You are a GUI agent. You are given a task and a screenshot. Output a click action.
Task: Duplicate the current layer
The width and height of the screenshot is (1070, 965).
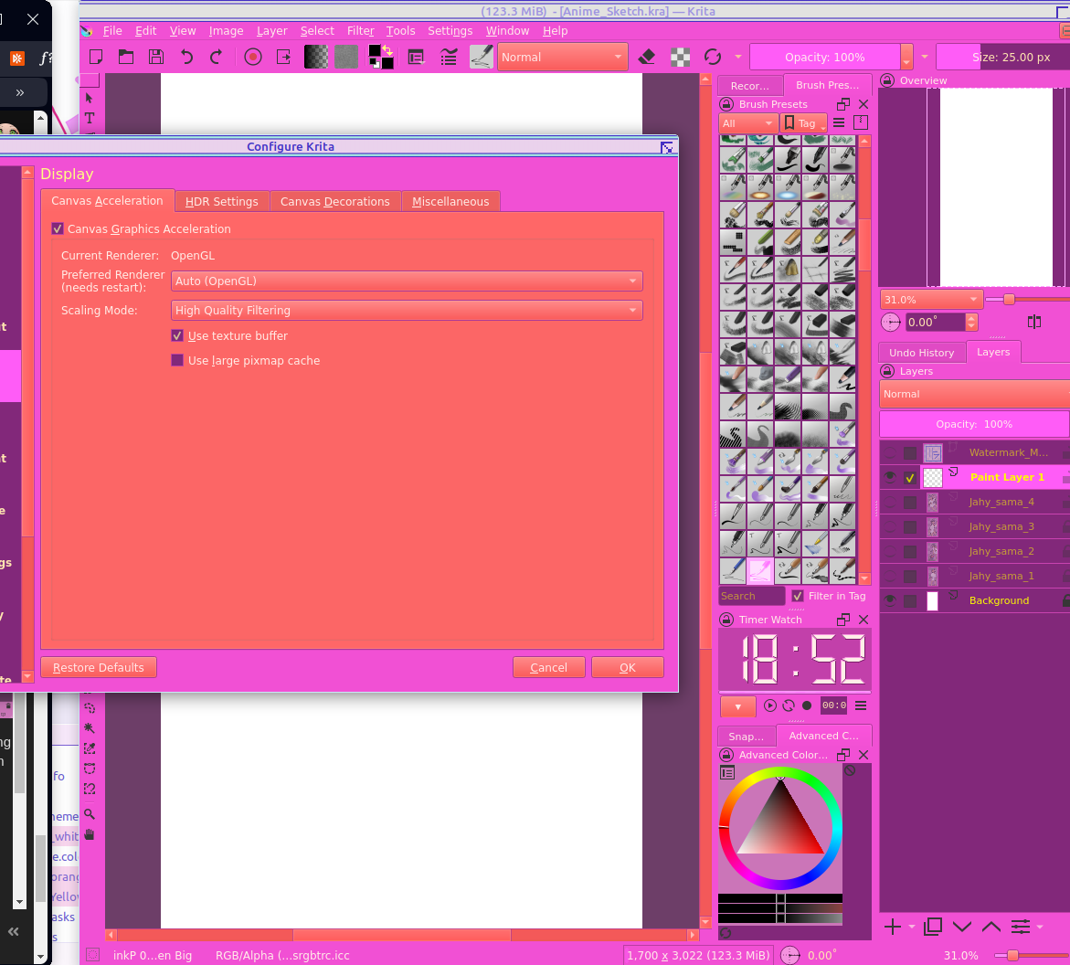[x=933, y=927]
